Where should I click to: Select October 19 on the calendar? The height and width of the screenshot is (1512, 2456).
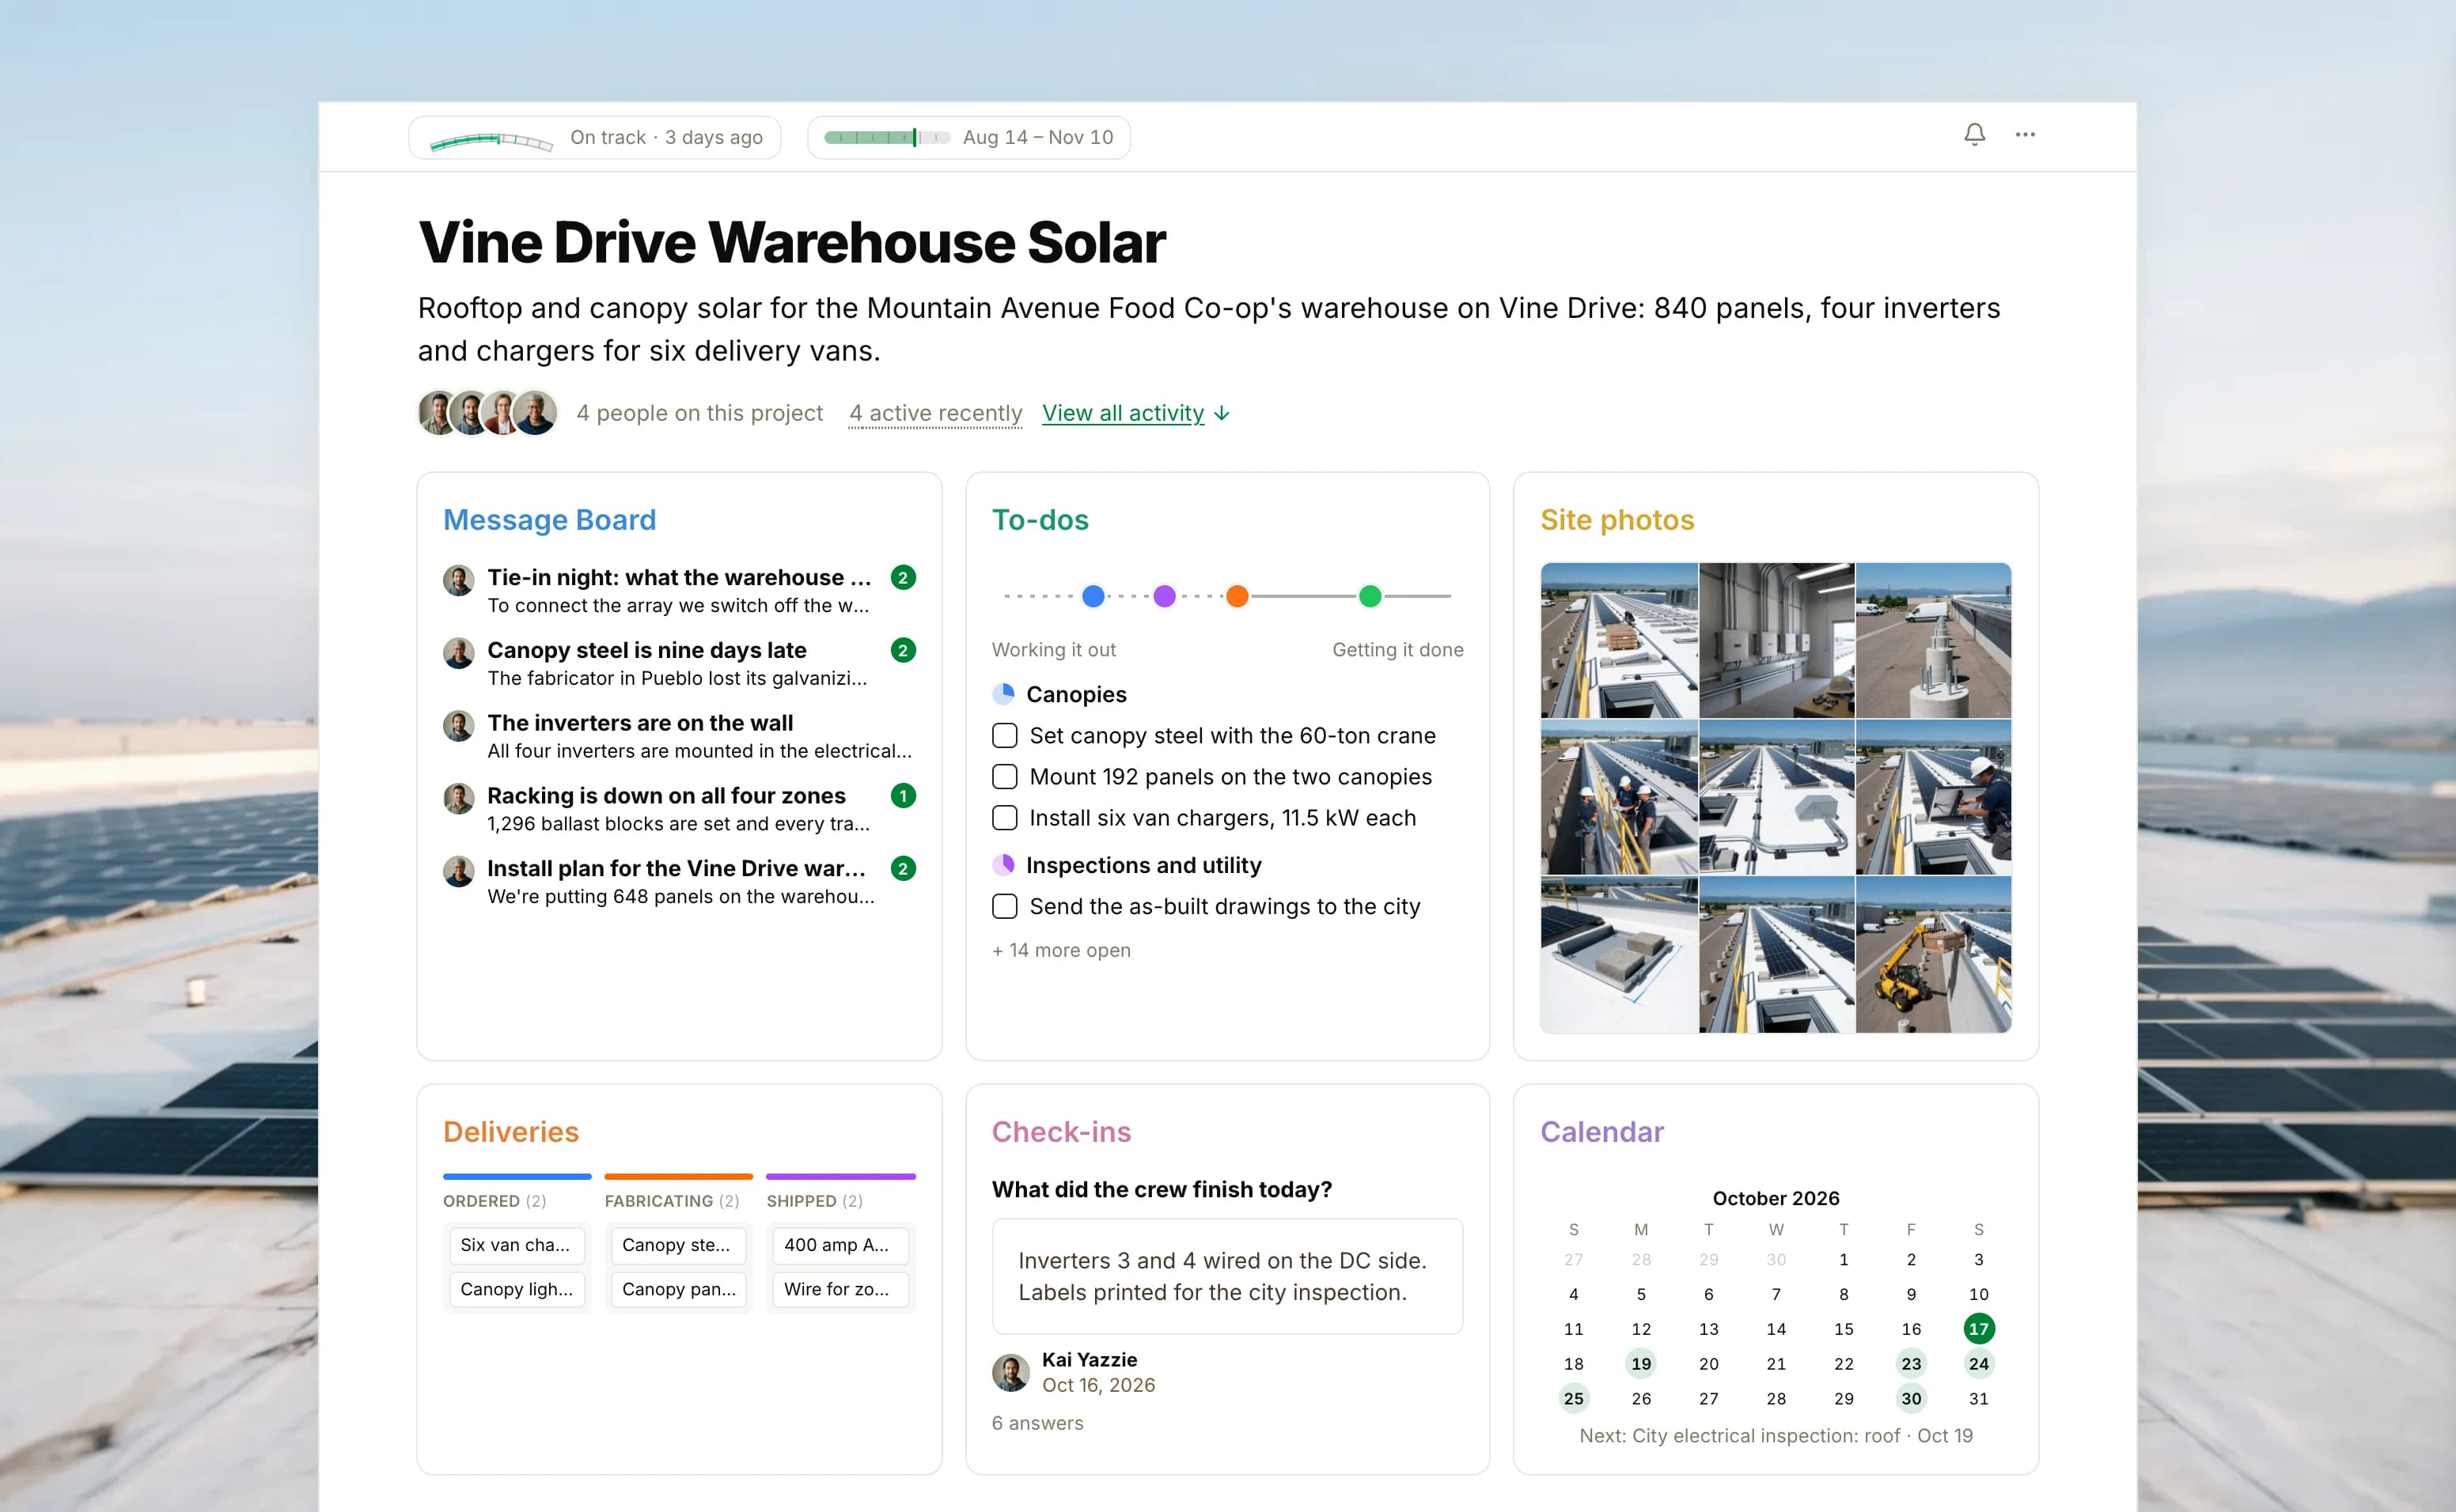click(x=1641, y=1363)
